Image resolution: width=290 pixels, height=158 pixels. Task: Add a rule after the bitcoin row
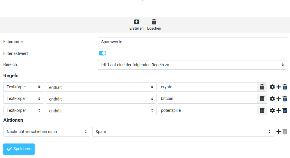(x=279, y=99)
